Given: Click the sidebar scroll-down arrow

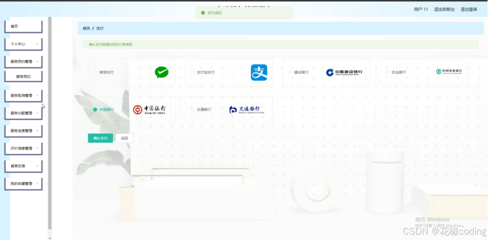Looking at the screenshot, I should click(x=50, y=238).
